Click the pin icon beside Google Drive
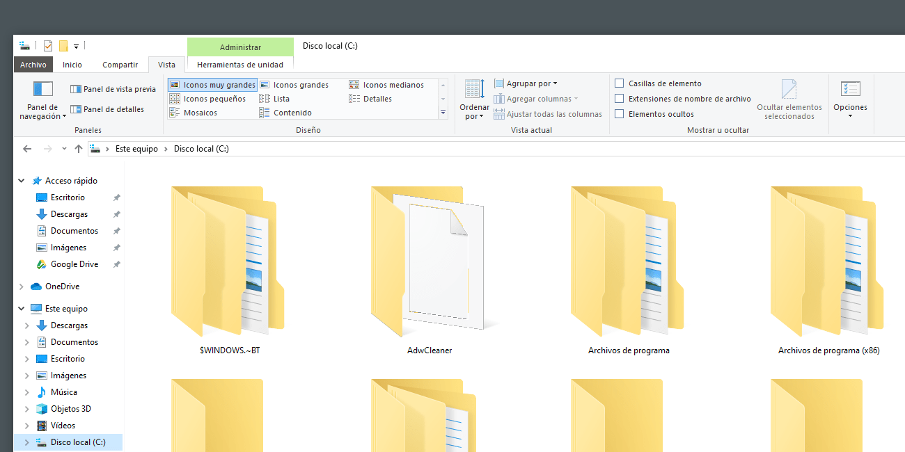Viewport: 905px width, 452px height. tap(117, 264)
